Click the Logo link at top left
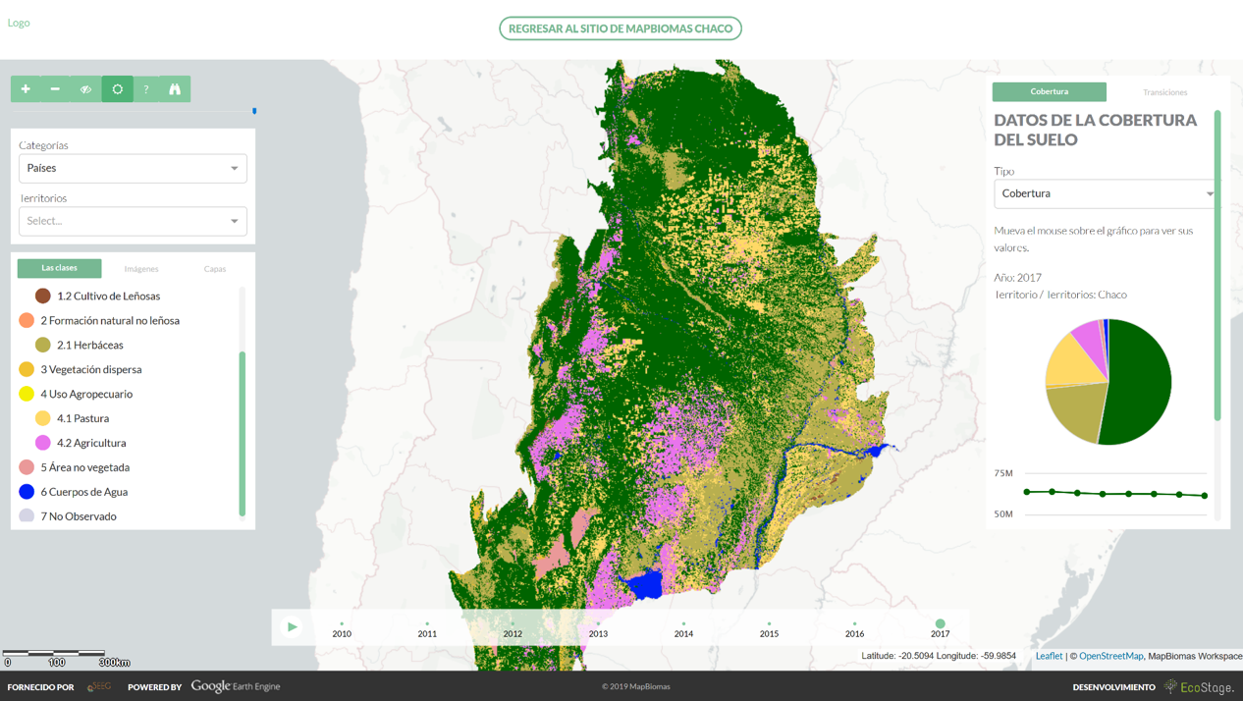1243x701 pixels. (x=19, y=23)
